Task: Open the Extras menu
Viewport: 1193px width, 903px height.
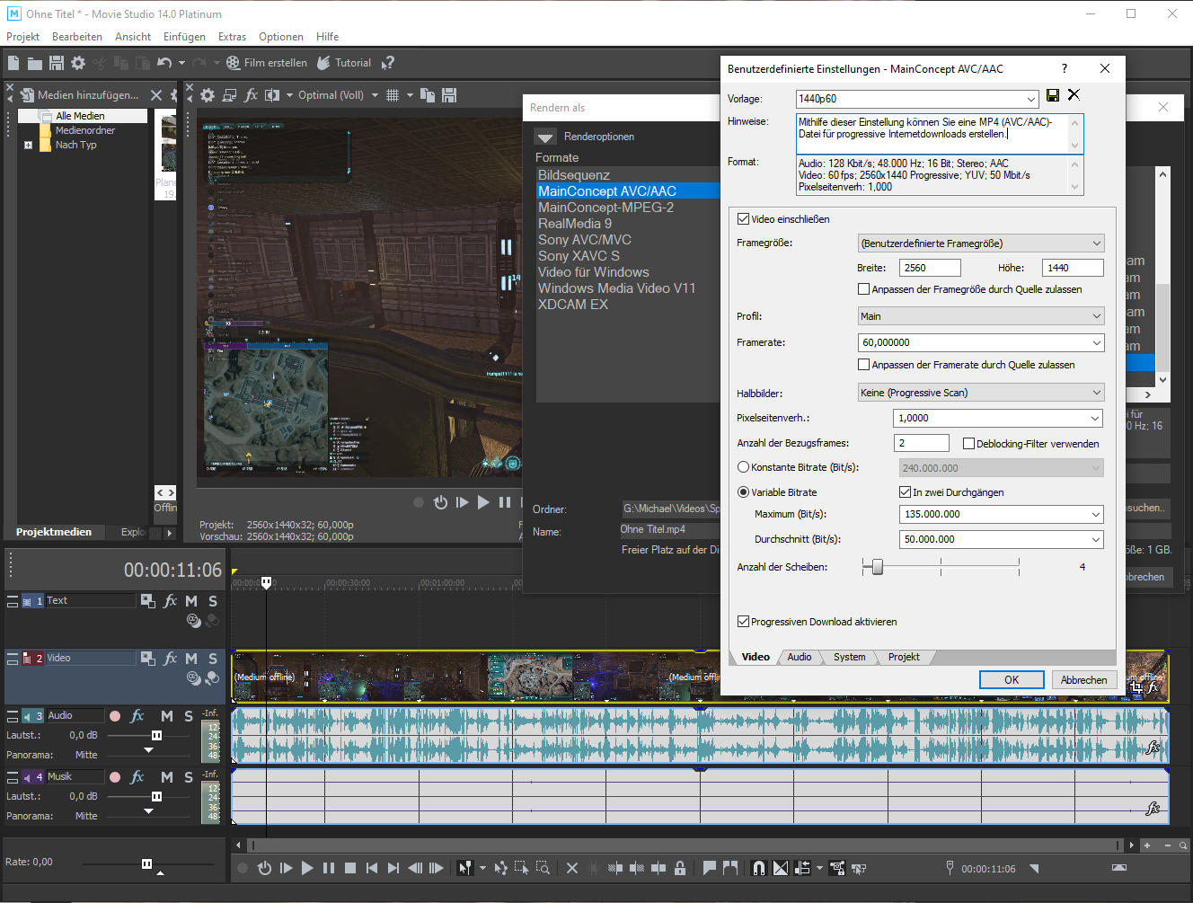Action: click(x=232, y=37)
